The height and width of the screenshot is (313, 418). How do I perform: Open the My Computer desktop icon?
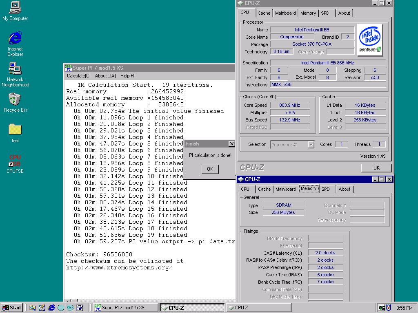15,11
